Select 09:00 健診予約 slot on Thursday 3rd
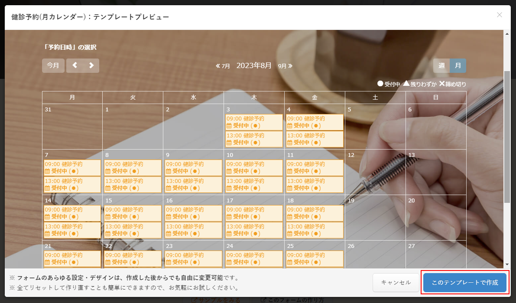Image resolution: width=516 pixels, height=303 pixels. [254, 122]
